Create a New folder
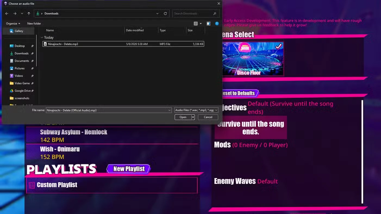This screenshot has height=214, width=381. [34, 24]
